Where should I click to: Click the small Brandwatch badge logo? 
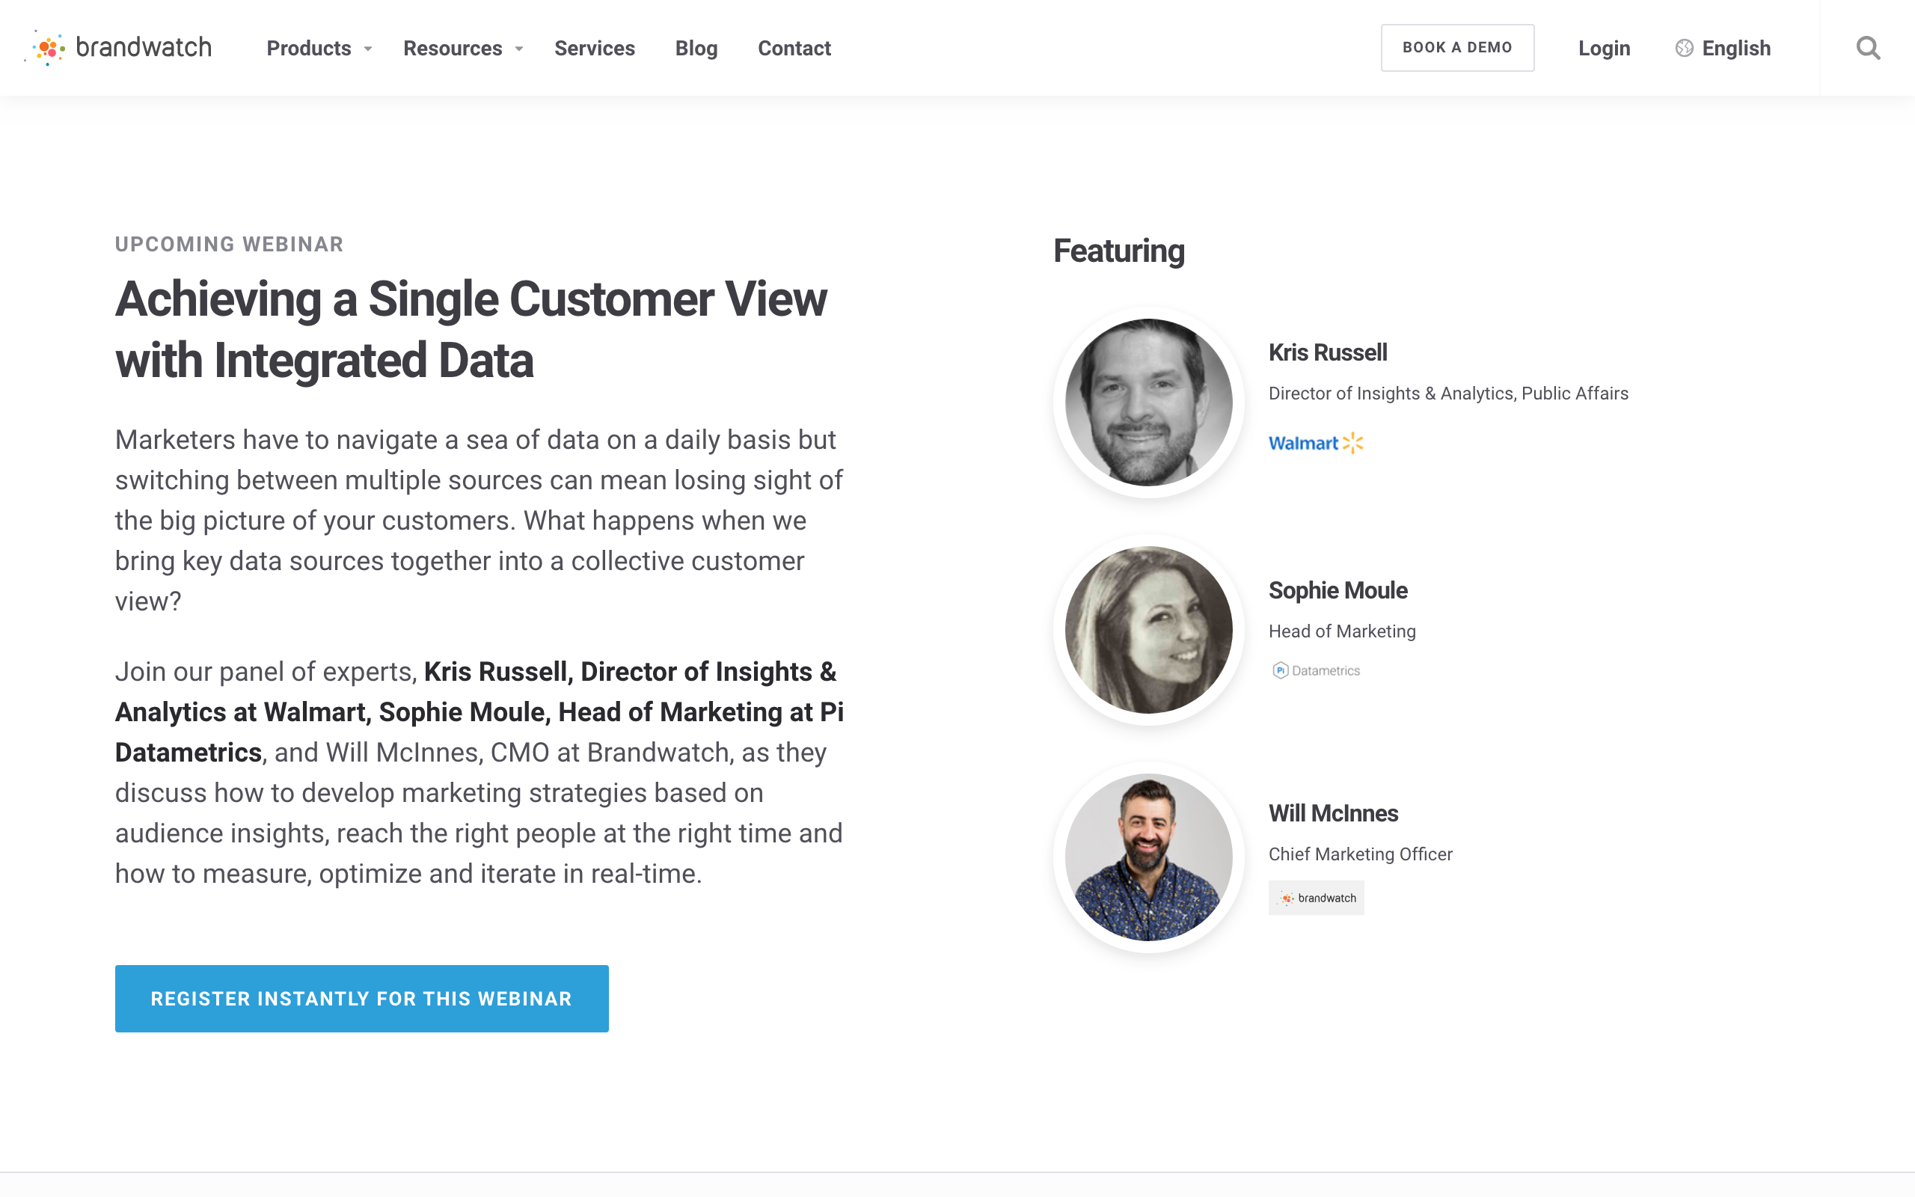[1316, 898]
